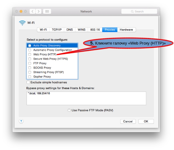Click the search magnifier icon
The image size is (174, 150).
coord(132,11)
